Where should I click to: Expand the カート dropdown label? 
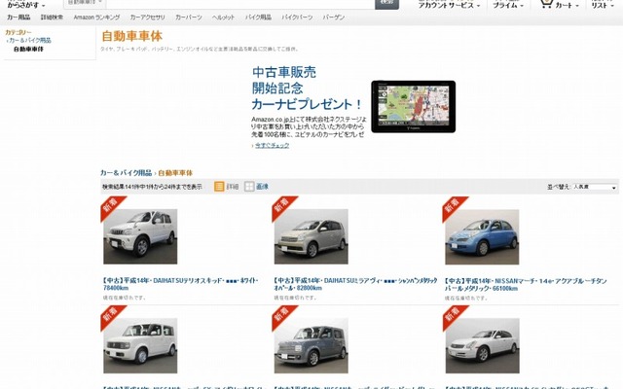[568, 5]
